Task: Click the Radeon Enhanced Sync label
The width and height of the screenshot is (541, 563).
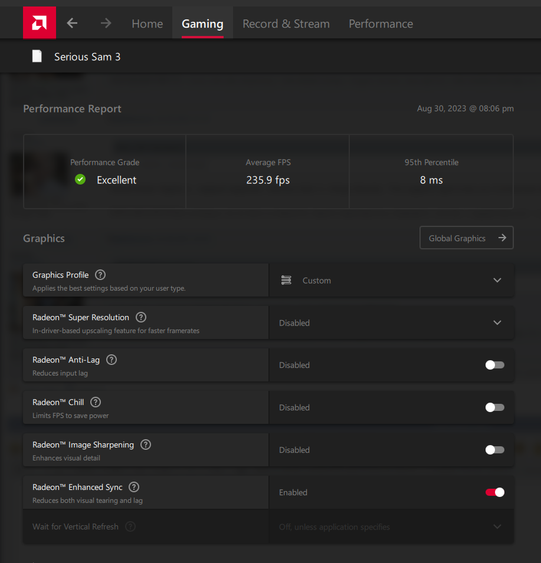Action: [x=77, y=487]
